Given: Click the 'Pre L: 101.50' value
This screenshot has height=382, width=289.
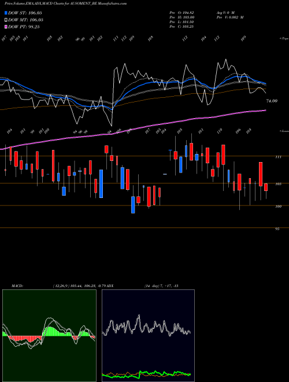Looking at the screenshot, I should 181,22.
